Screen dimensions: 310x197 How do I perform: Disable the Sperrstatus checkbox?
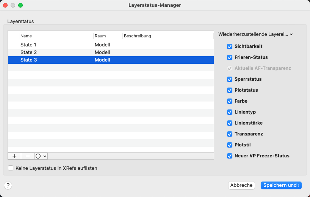coord(230,79)
